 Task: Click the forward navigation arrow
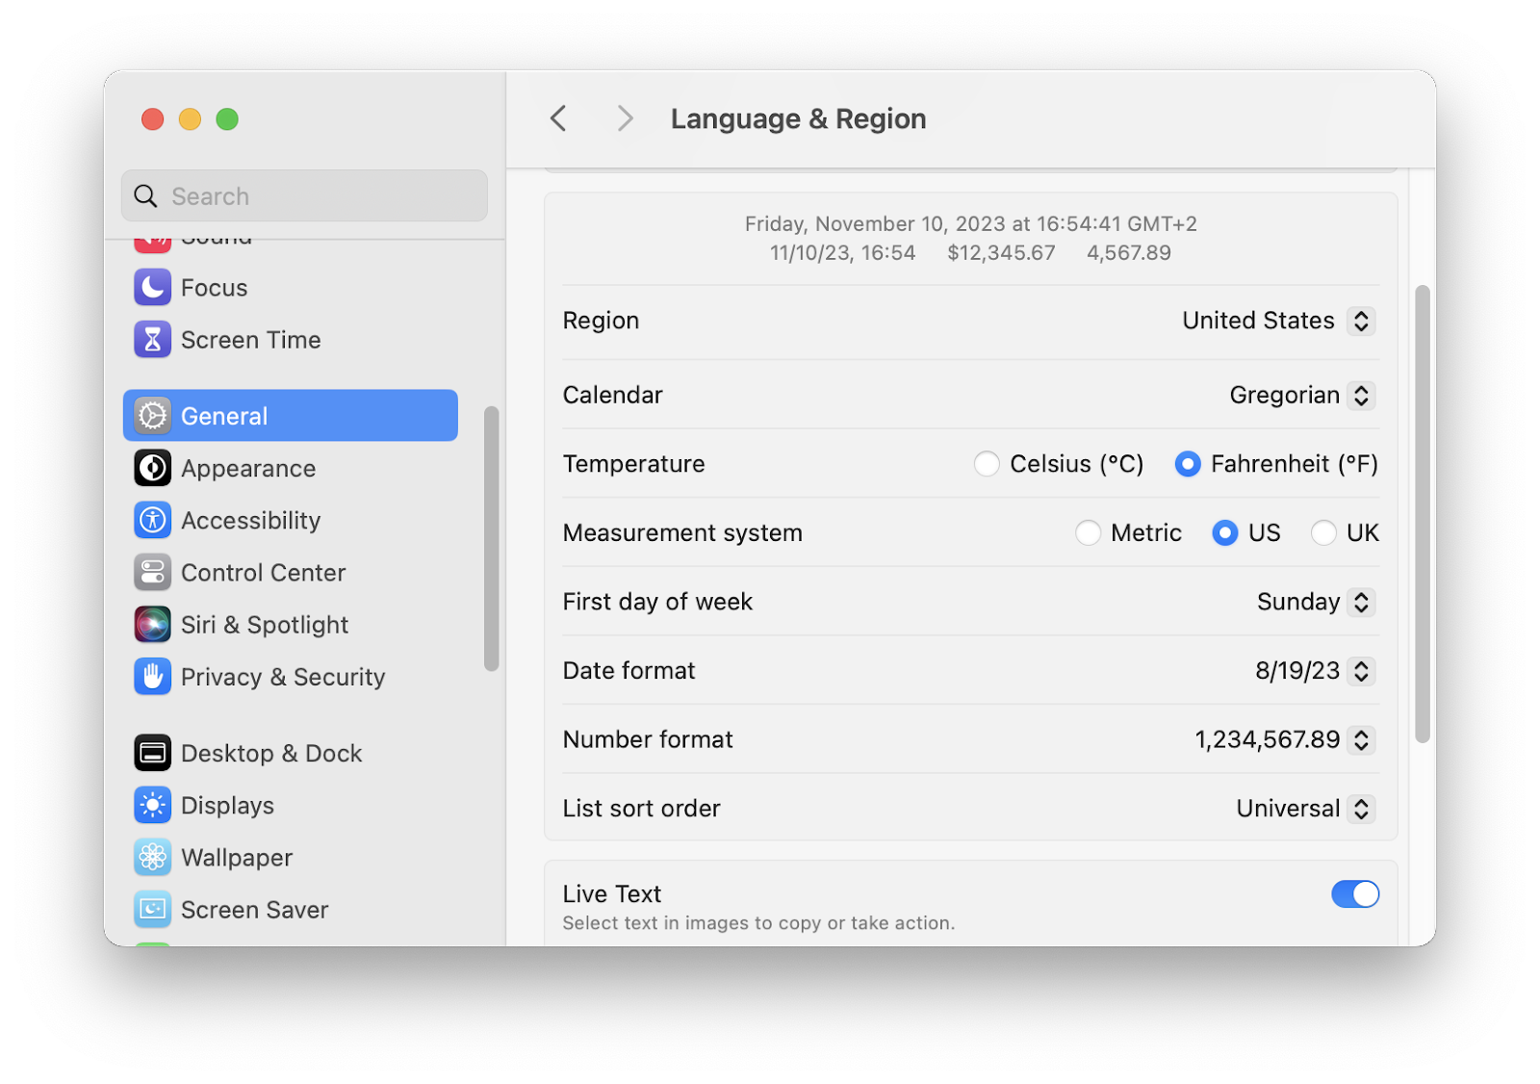pyautogui.click(x=625, y=117)
